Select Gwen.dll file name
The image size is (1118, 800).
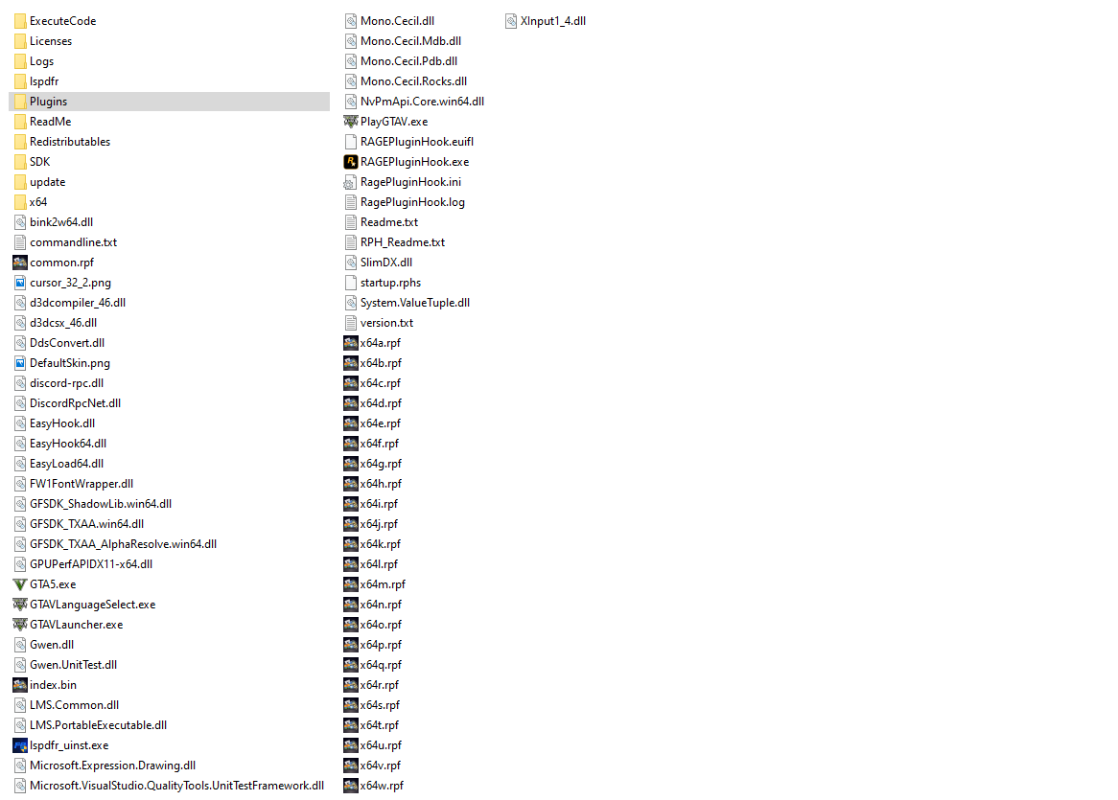tap(52, 644)
